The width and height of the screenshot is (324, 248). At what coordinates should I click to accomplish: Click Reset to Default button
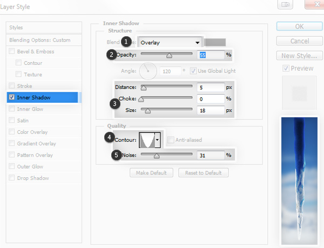point(204,173)
